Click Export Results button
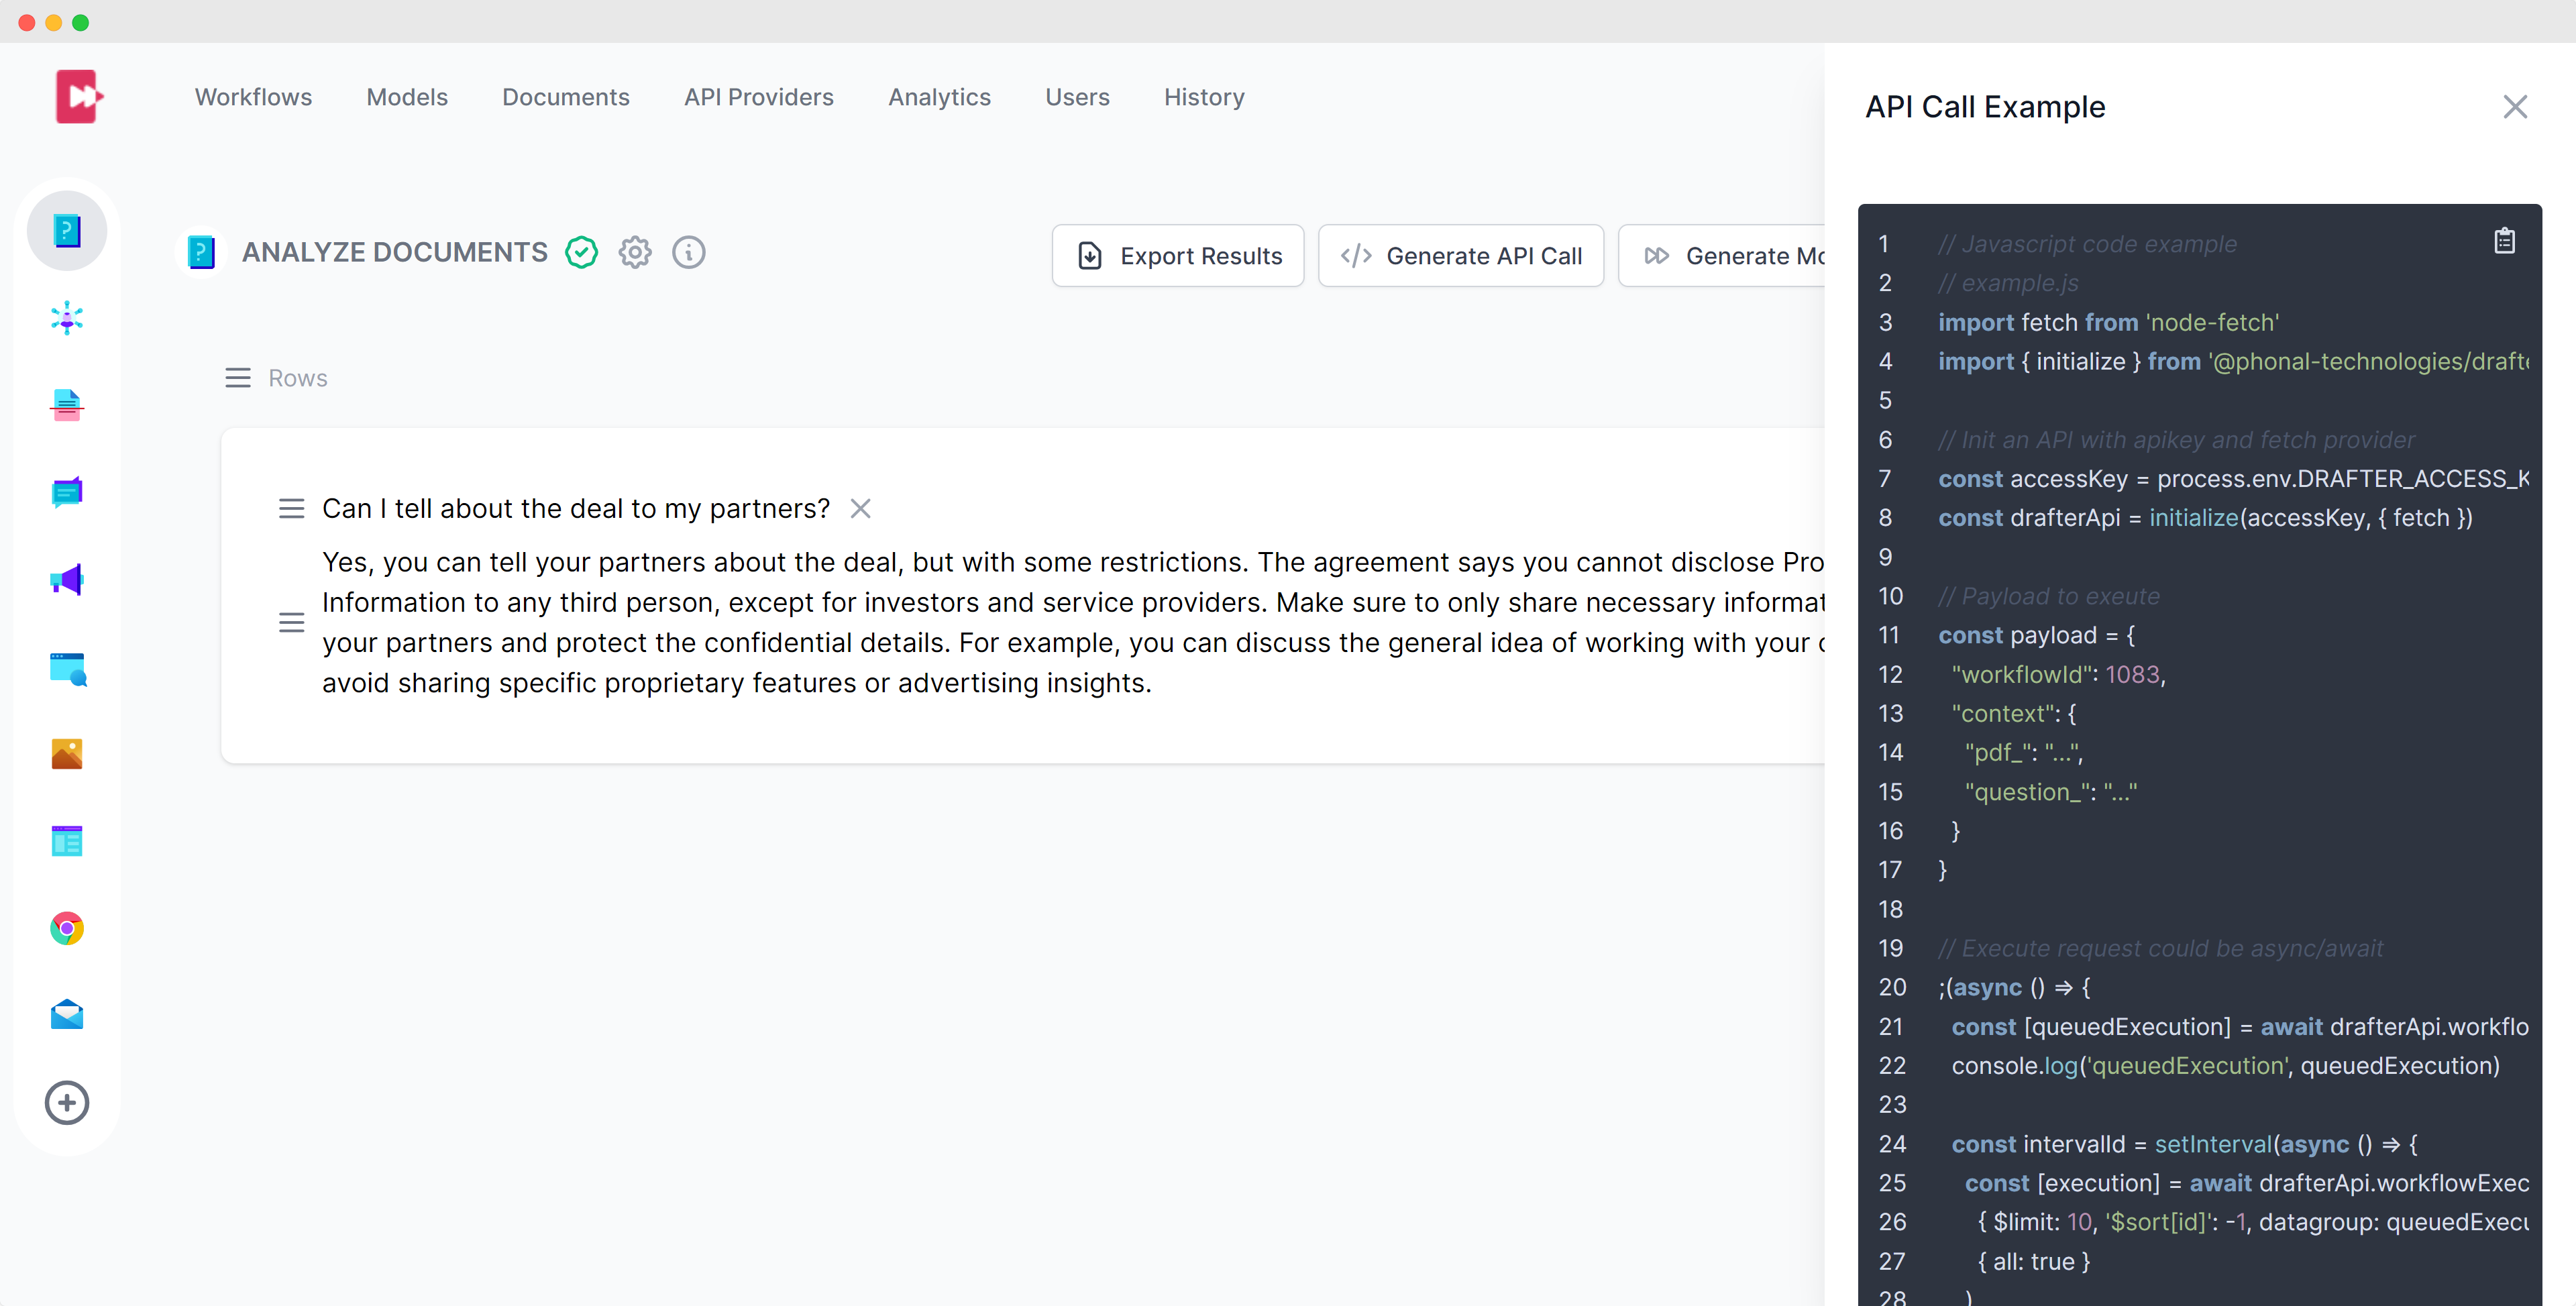Viewport: 2576px width, 1306px height. [1177, 256]
